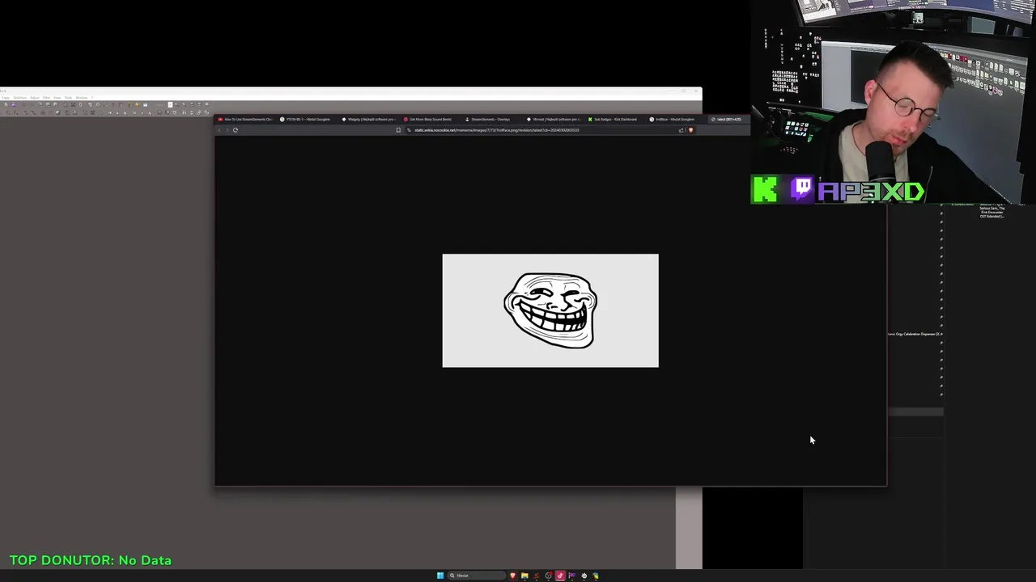
Task: Click the Twitch logo in the stream overlay
Action: click(802, 189)
